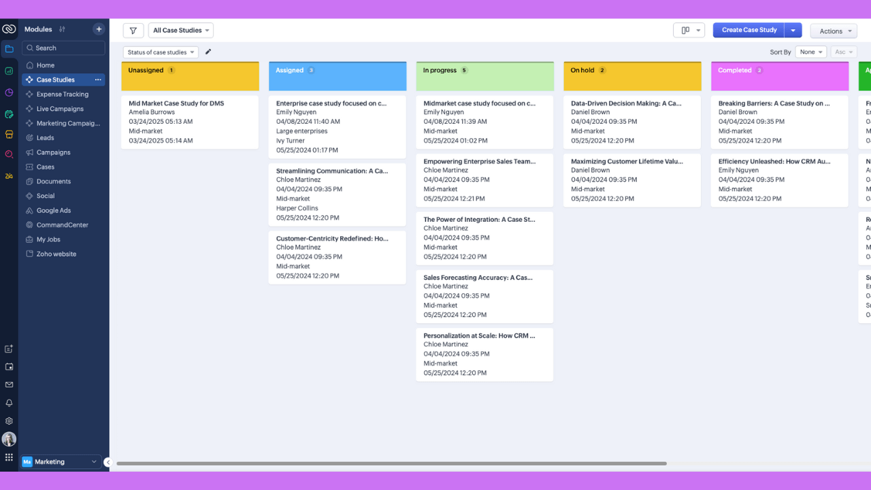Open the user profile avatar
Viewport: 871px width, 490px height.
tap(9, 439)
